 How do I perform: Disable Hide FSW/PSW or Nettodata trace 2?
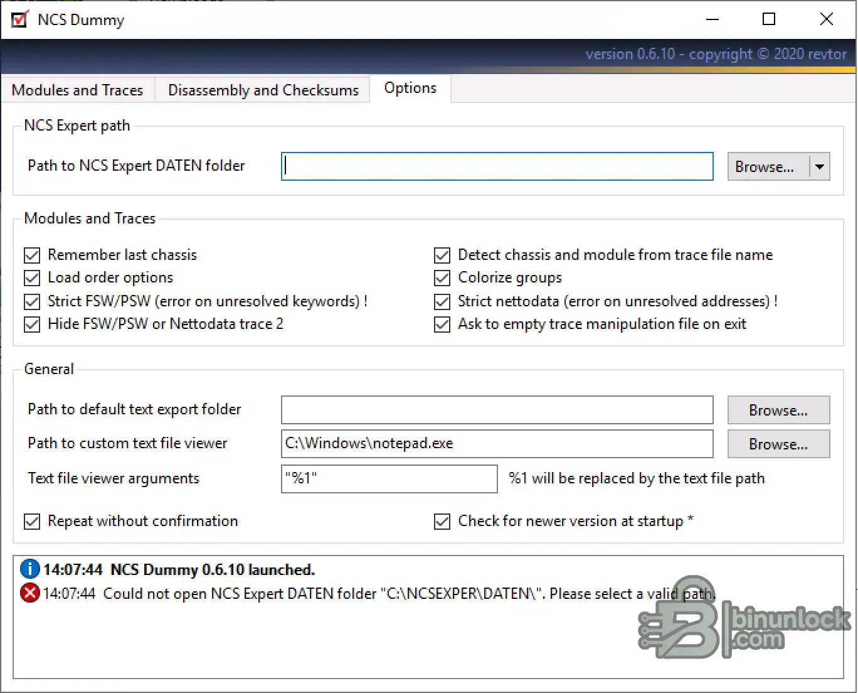click(x=32, y=325)
